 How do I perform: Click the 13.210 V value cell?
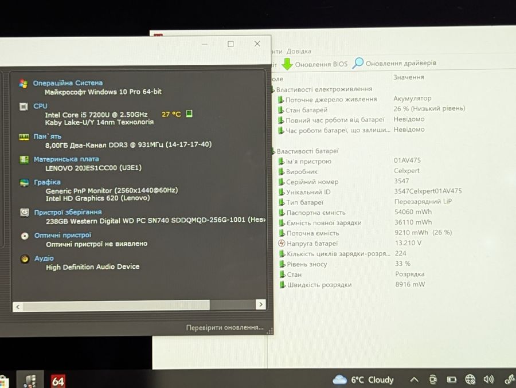click(x=408, y=243)
